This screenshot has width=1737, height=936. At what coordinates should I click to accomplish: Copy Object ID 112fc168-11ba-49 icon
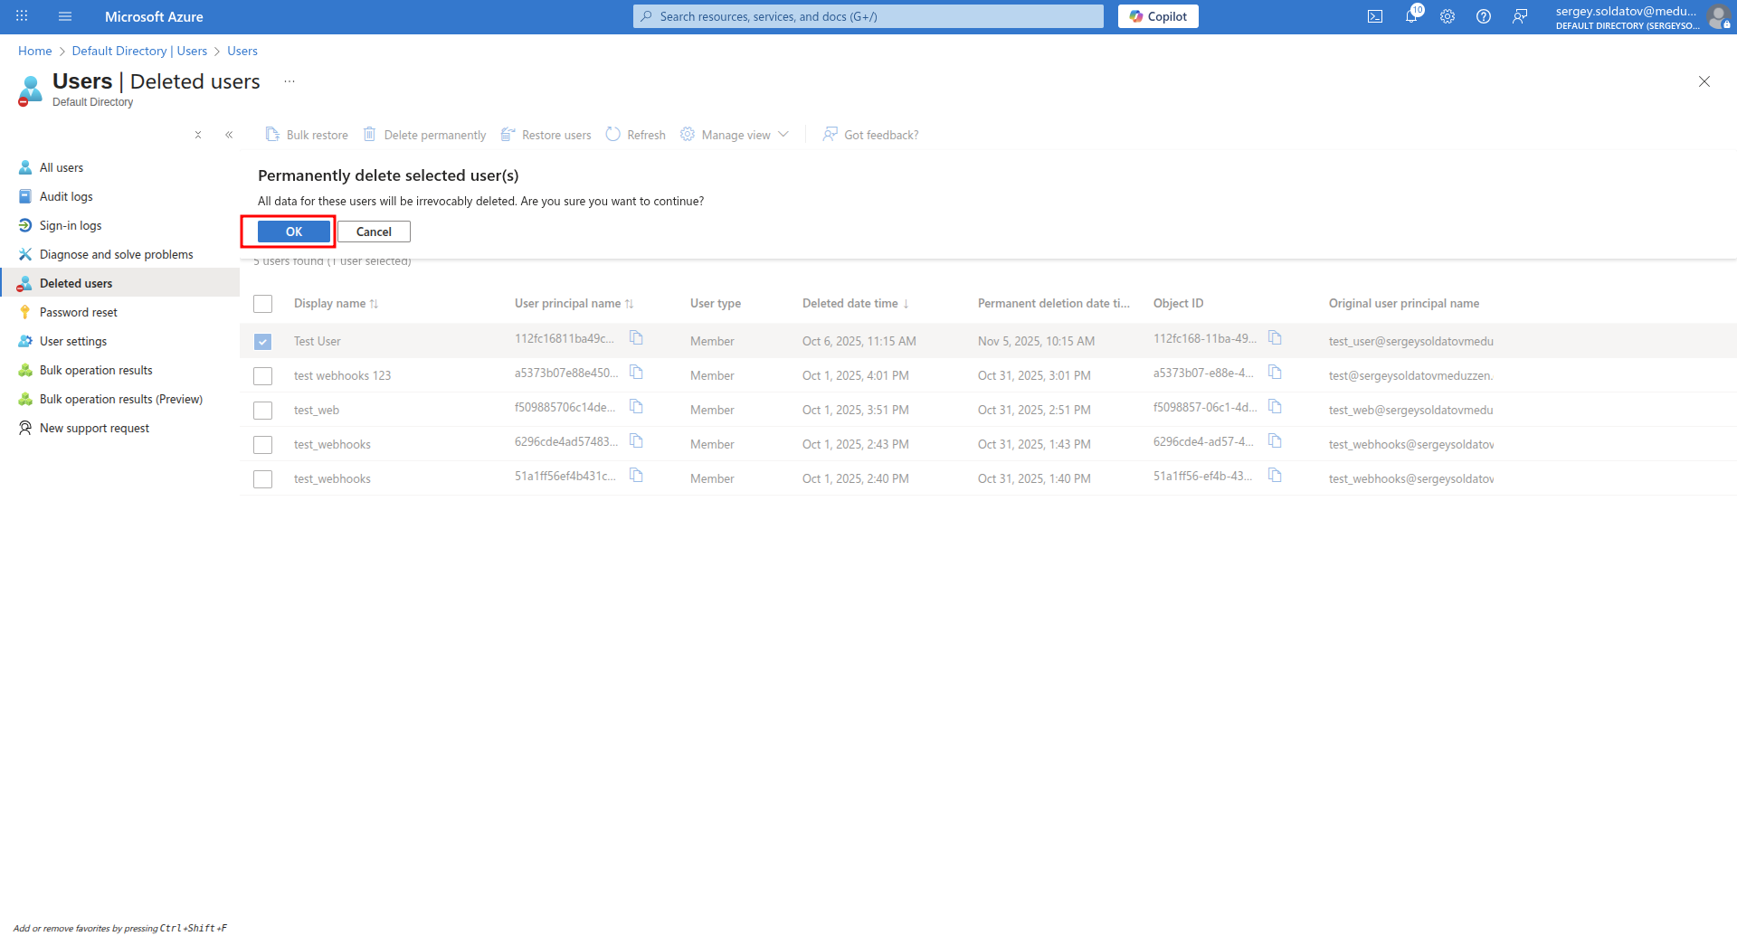pyautogui.click(x=1275, y=338)
